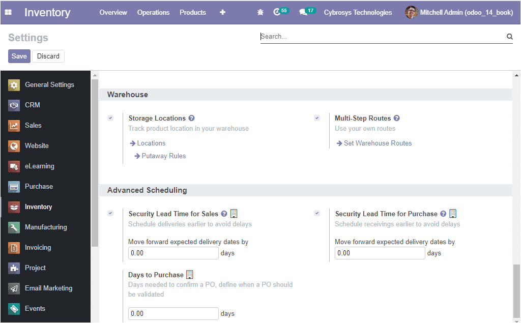Open Cybrosys Technologies company switcher
This screenshot has height=323, width=521.
tap(358, 12)
